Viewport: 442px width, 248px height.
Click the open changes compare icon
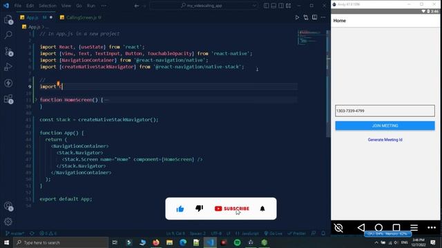306,17
